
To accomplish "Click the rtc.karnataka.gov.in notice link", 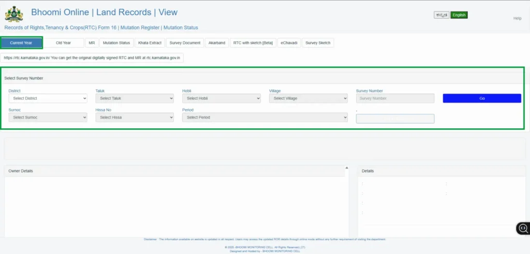I will click(92, 58).
